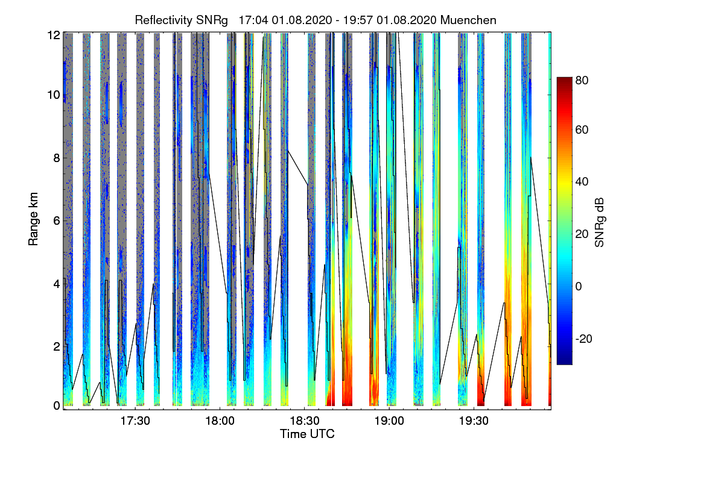Click the x-axis tick label "19:30"

click(x=474, y=421)
